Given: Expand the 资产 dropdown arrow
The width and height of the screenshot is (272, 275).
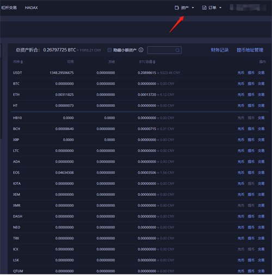Looking at the screenshot, I should point(193,8).
